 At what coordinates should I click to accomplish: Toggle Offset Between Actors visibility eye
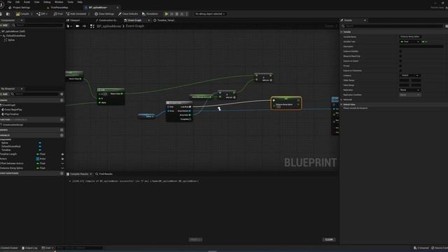pyautogui.click(x=62, y=163)
